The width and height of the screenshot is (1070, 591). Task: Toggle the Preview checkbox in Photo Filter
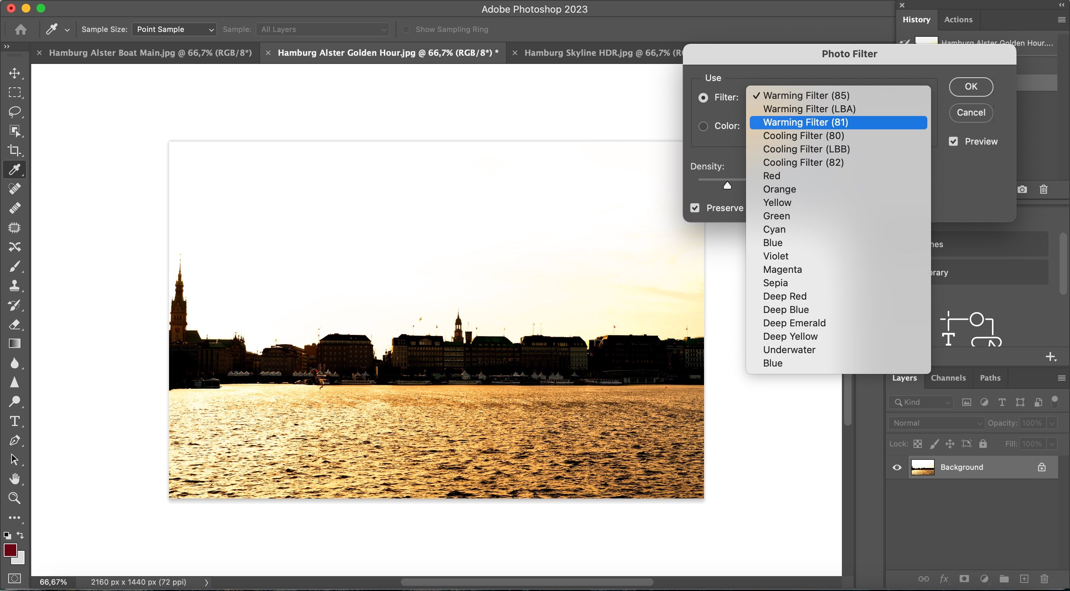(953, 142)
